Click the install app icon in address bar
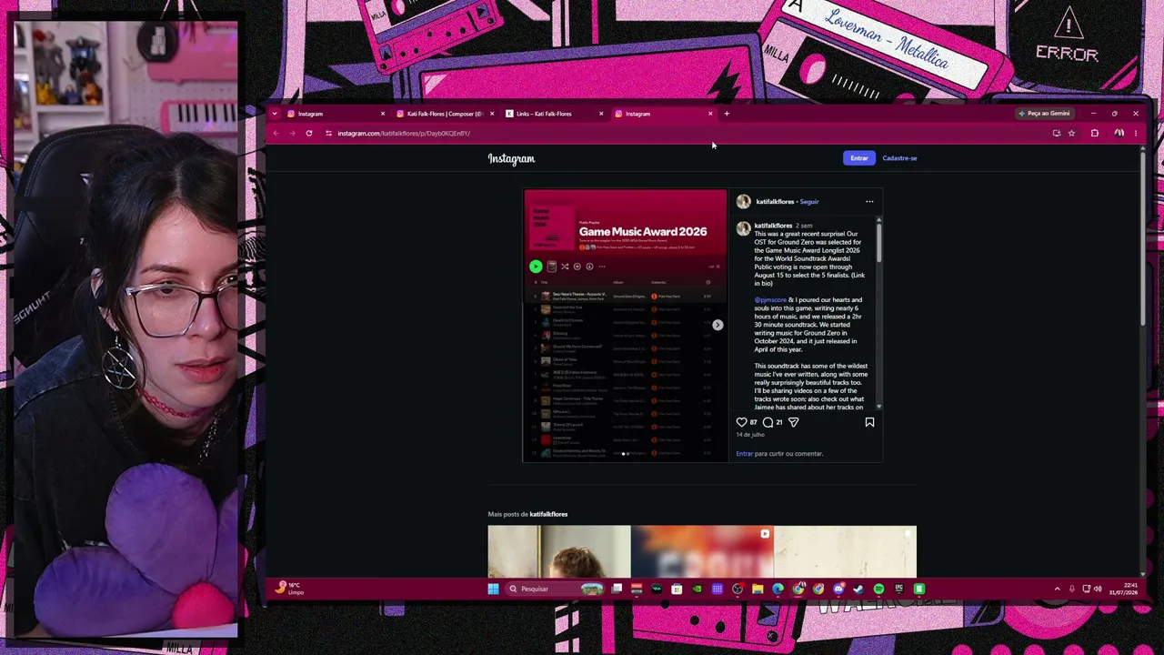This screenshot has height=655, width=1164. 1057,134
